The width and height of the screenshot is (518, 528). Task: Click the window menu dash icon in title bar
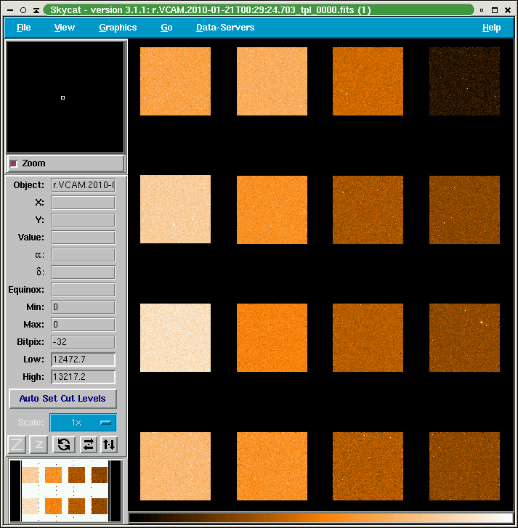[10, 10]
